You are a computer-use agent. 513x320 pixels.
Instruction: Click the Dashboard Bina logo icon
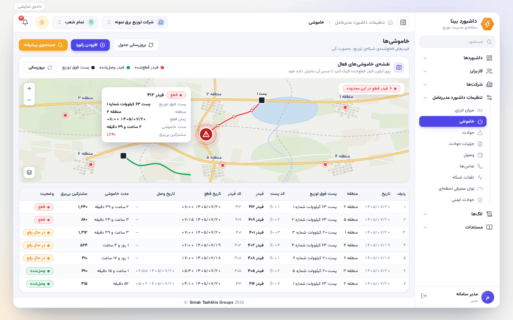pos(488,24)
